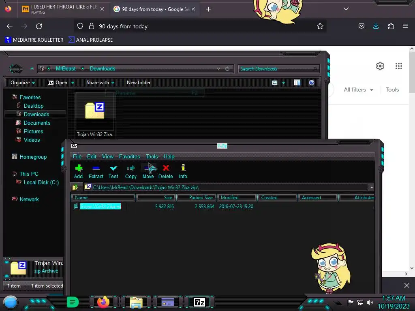Screen dimensions: 415x311
Task: Sort by Packed Size column in 7-Zip
Action: coord(197,198)
